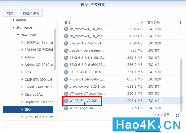Image resolution: width=186 pixels, height=133 pixels.
Task: Click disc icon beside ESXi-6.5.0-U1-2017
Action: (66, 58)
